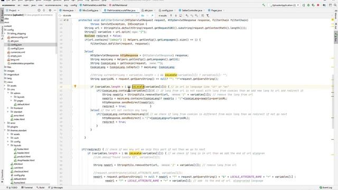The height and width of the screenshot is (190, 338).
Task: Open the Build tool window
Action: (41, 188)
